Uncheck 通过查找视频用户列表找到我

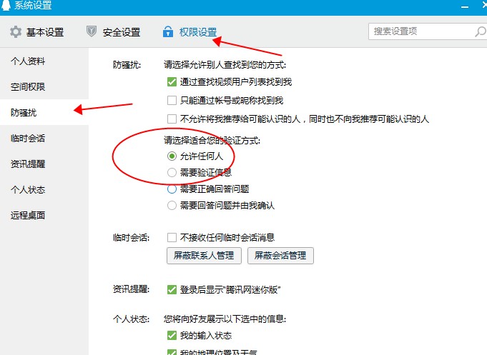pyautogui.click(x=172, y=82)
